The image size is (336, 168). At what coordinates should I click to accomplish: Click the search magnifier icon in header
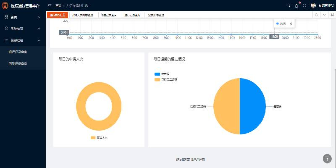(288, 5)
